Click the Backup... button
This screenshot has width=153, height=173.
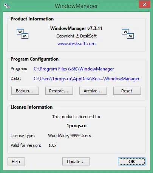click(25, 91)
